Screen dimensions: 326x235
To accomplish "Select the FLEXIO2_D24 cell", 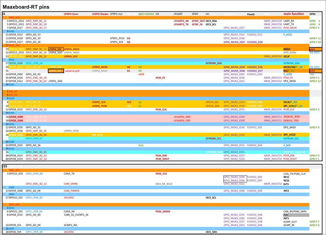I will click(x=255, y=102).
